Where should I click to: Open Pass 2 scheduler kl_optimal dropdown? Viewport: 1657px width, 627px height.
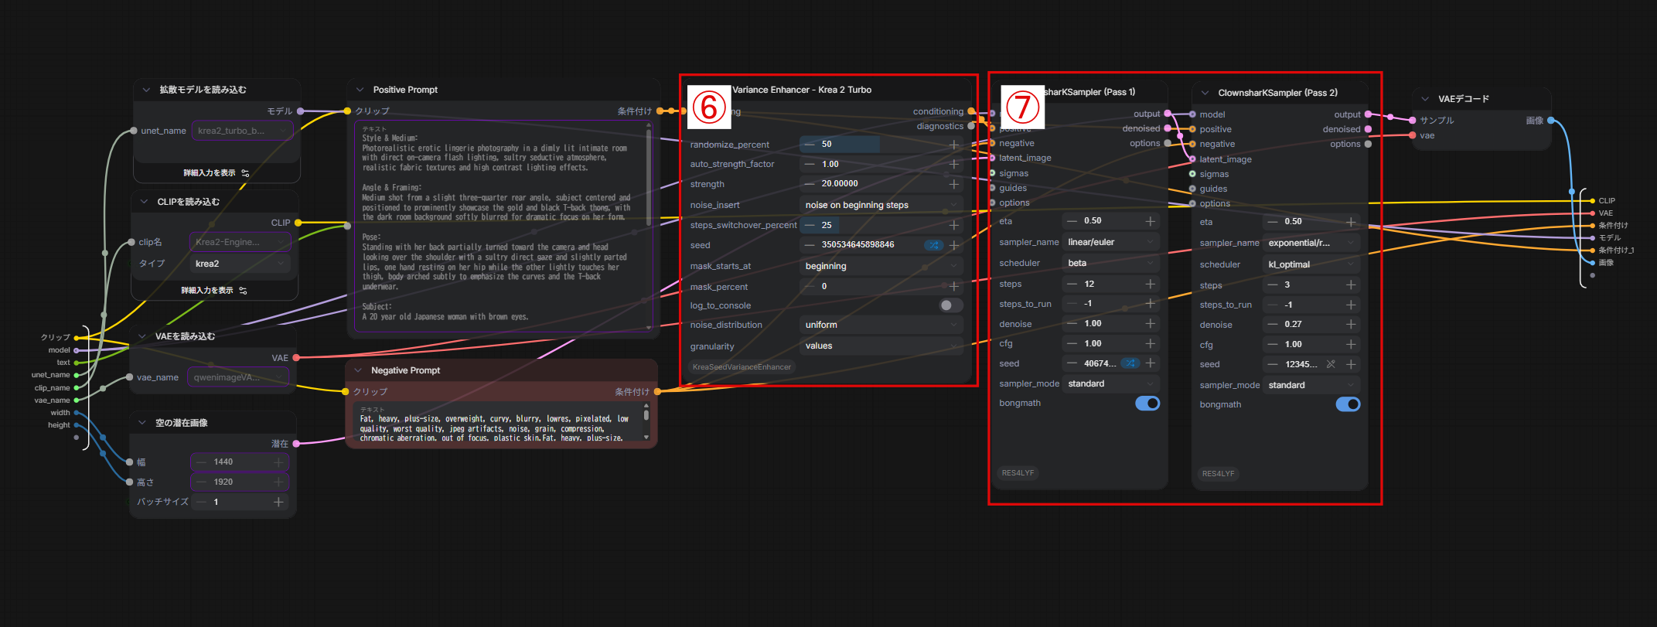1311,264
